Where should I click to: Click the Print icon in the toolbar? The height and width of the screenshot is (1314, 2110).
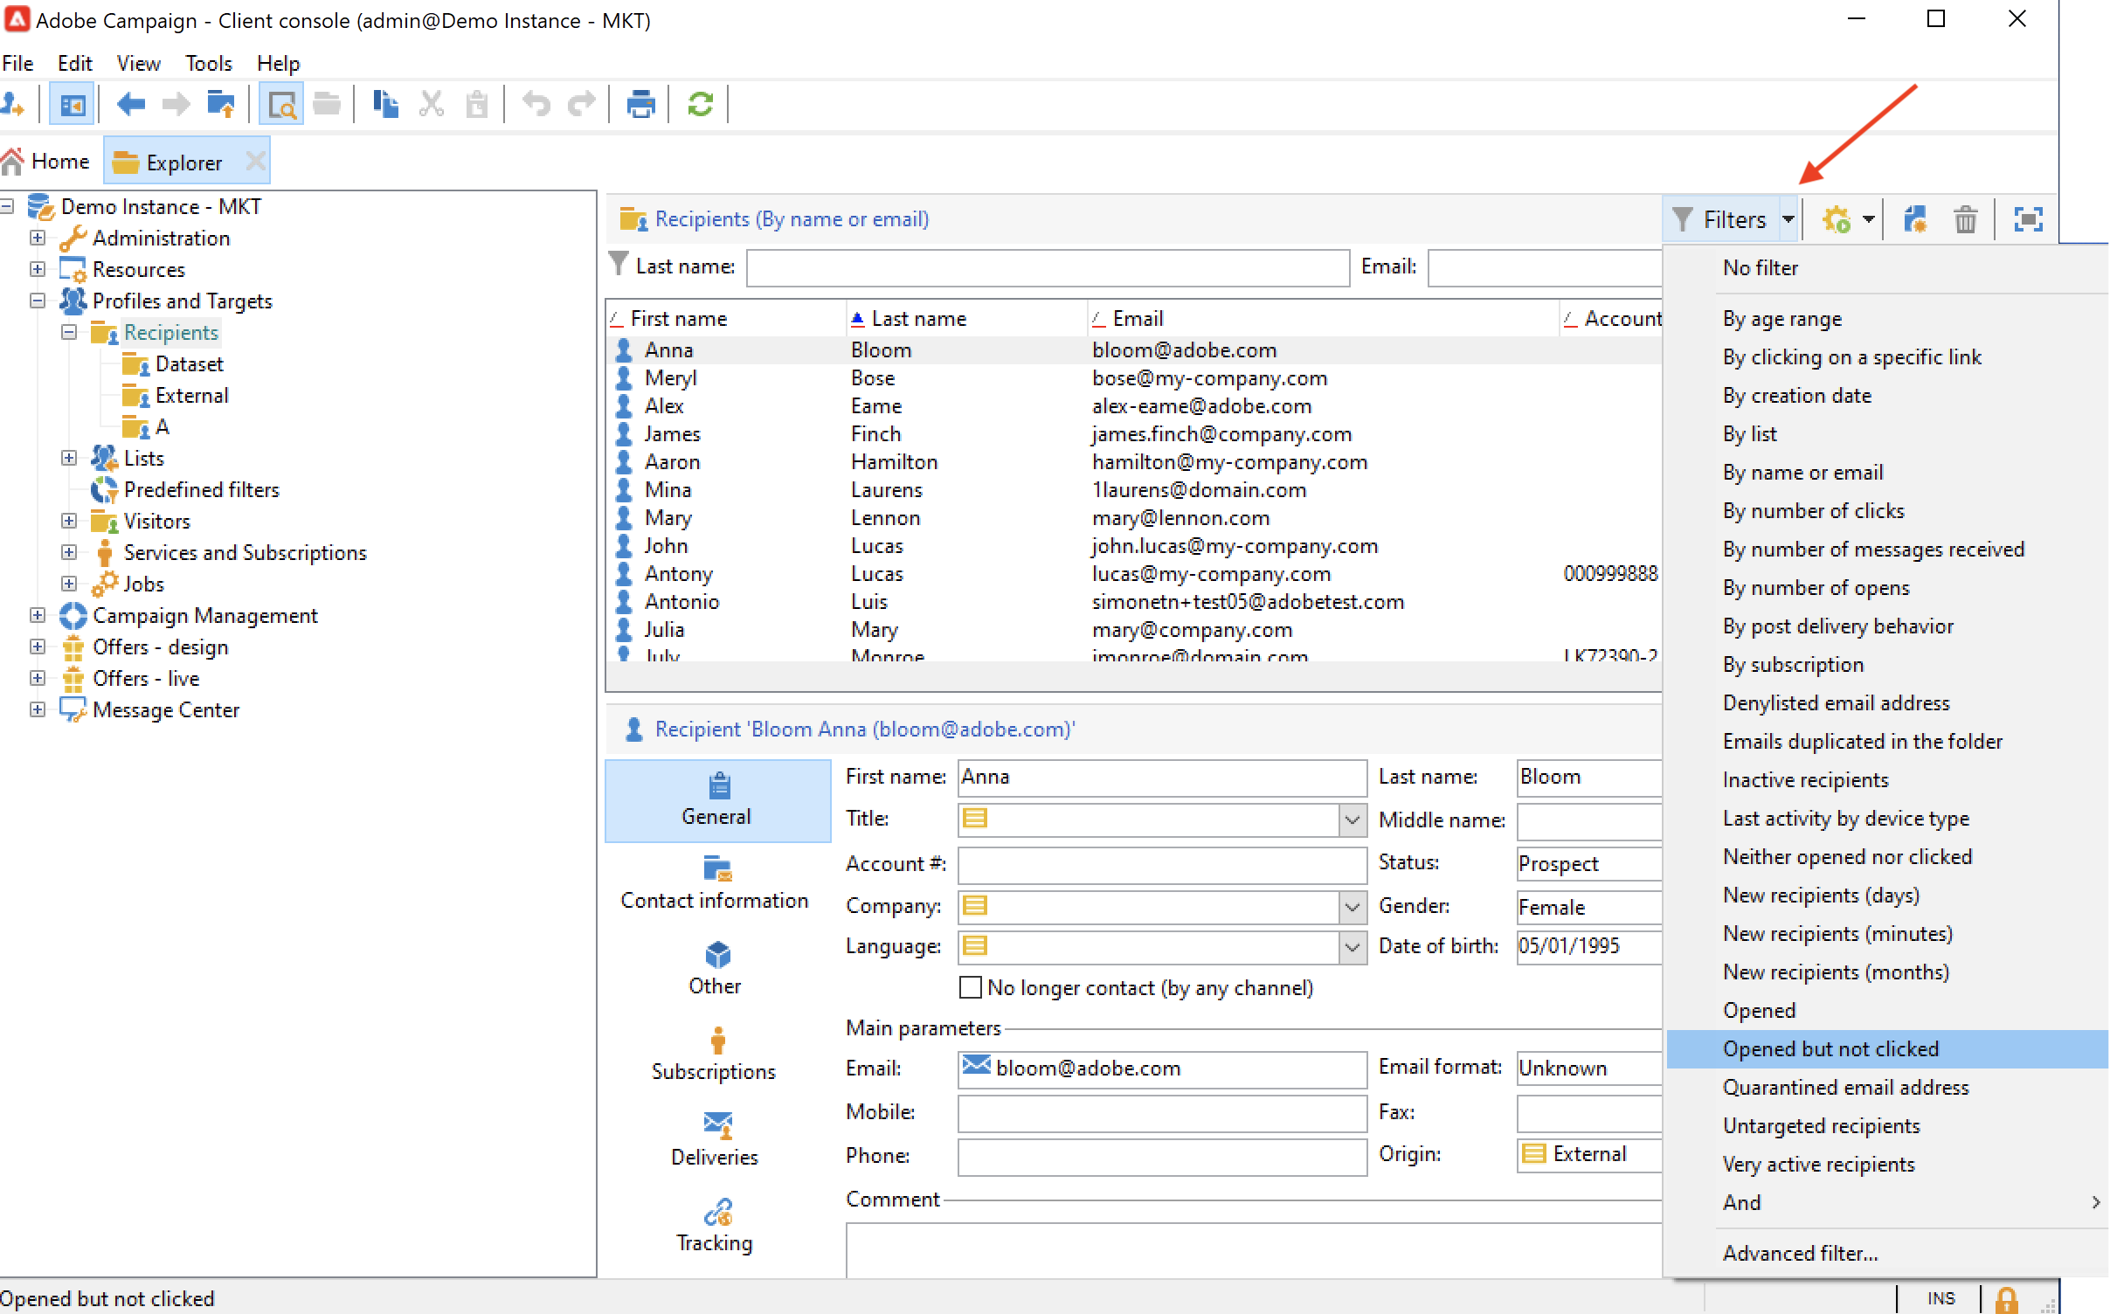click(640, 105)
